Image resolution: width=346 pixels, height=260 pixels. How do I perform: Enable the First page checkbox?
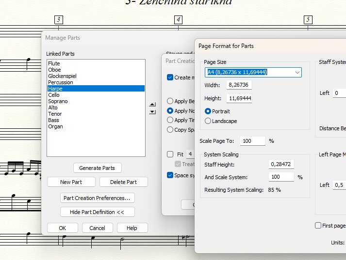click(318, 226)
